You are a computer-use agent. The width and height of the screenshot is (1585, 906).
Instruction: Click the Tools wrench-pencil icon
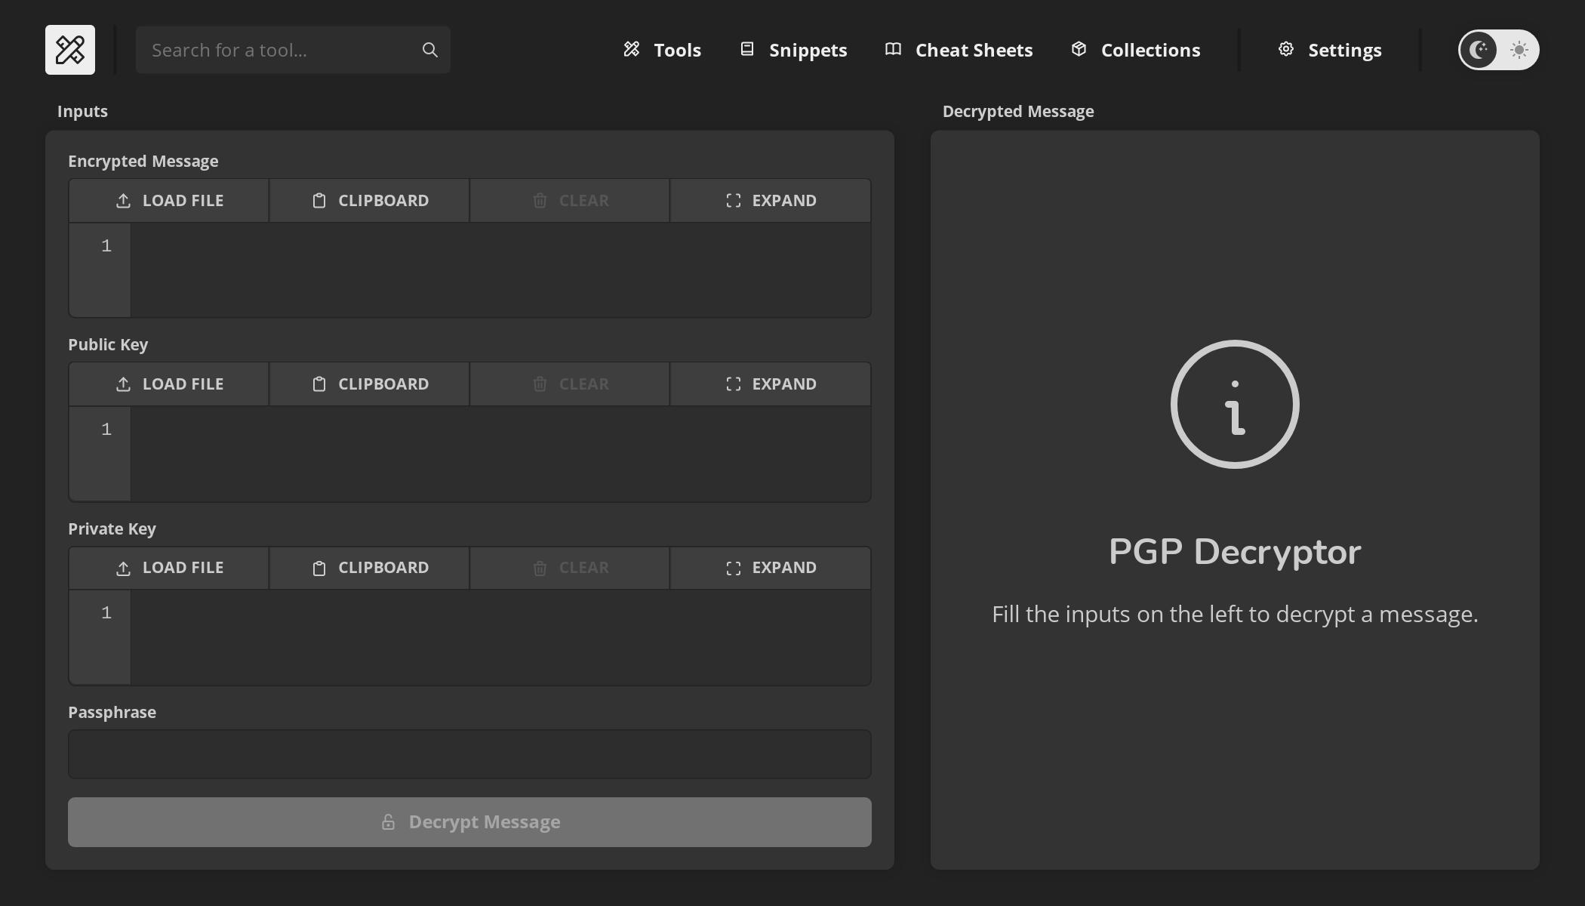[x=632, y=49]
